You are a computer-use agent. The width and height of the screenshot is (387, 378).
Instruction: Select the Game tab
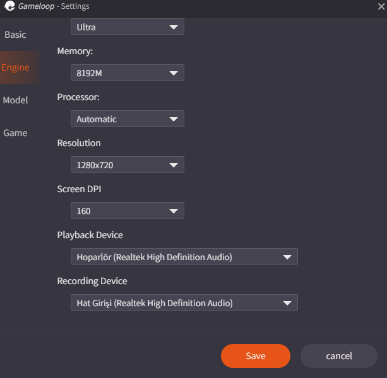tap(15, 133)
